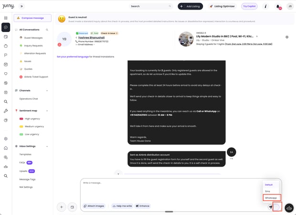Click the magnifier icon in top Search field
The height and width of the screenshot is (215, 296).
coord(169,6)
